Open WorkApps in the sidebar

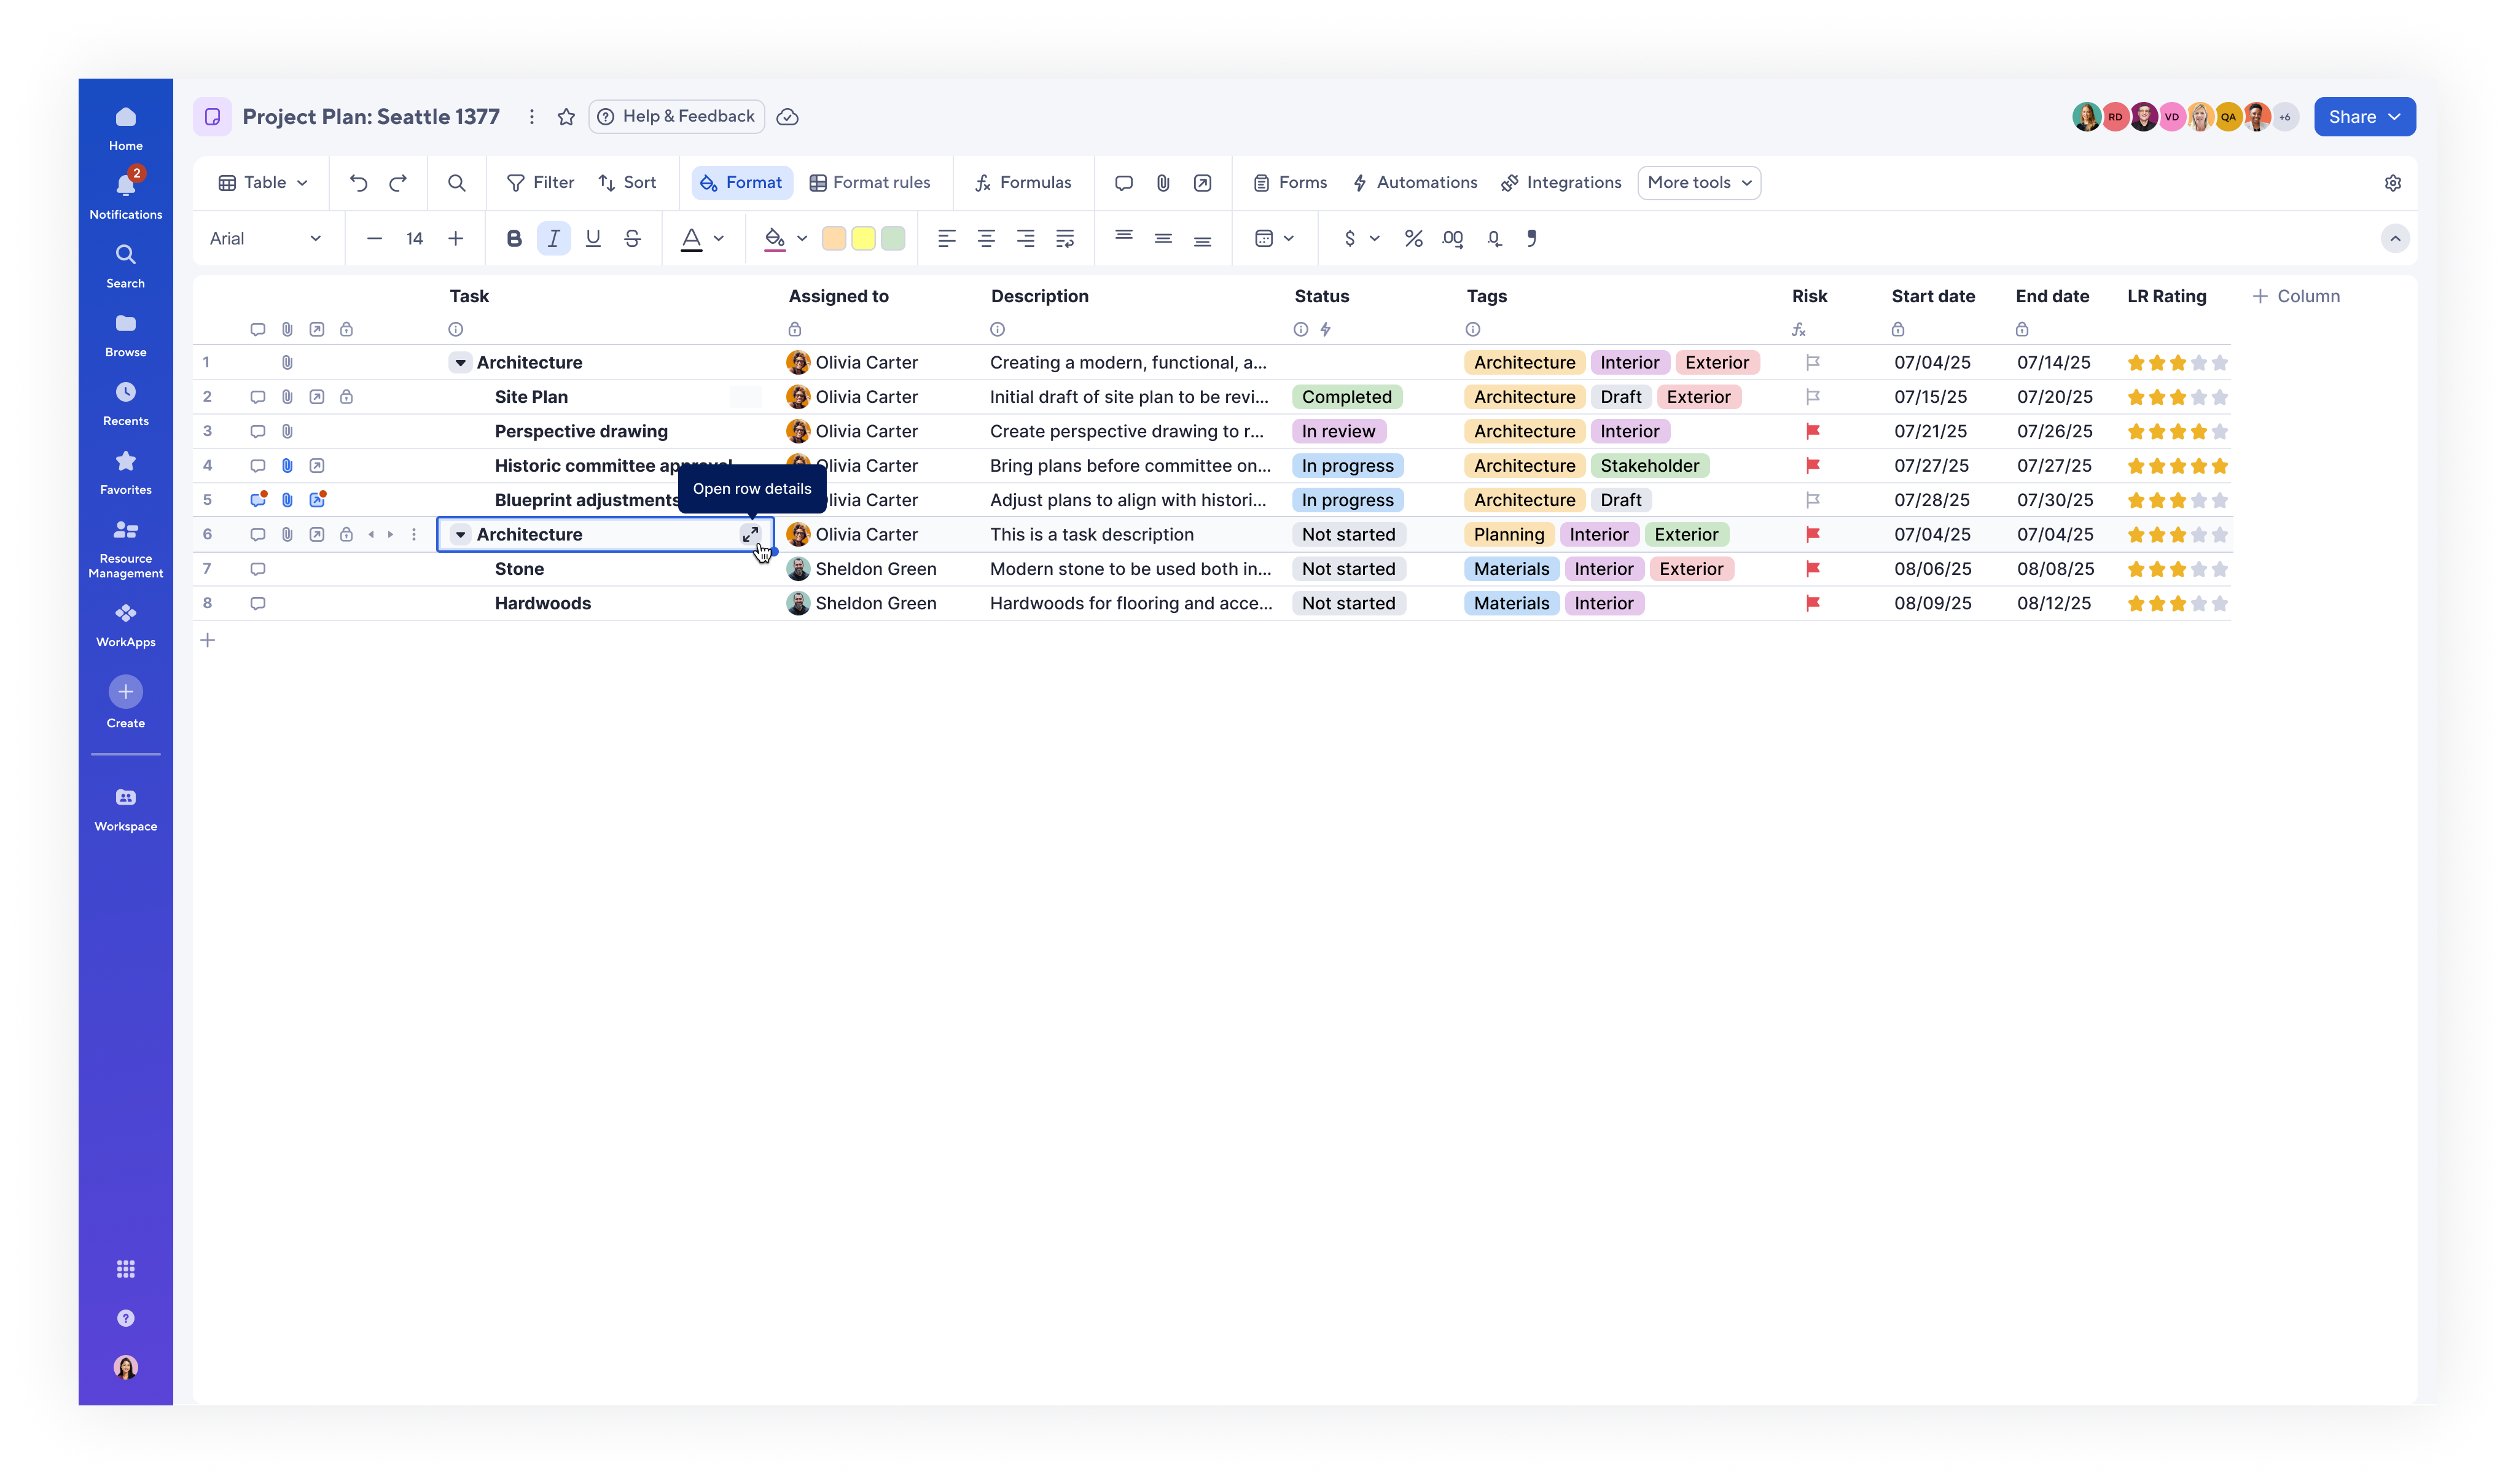point(125,625)
